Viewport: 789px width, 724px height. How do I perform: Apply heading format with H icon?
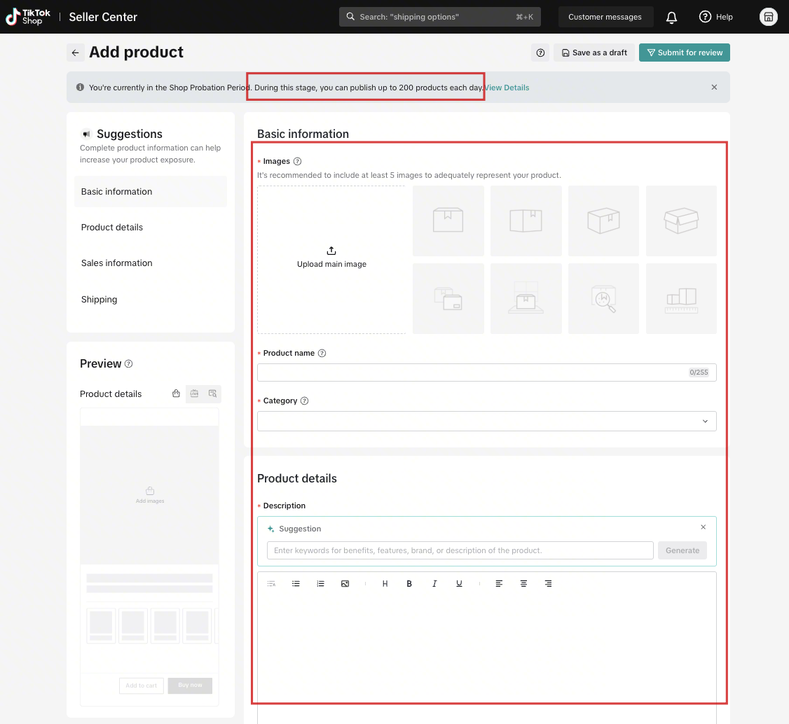coord(385,584)
